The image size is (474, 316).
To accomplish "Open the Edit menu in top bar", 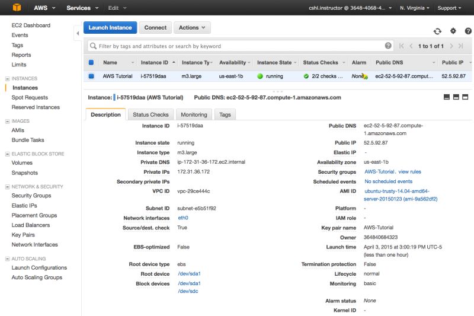I will [x=117, y=8].
